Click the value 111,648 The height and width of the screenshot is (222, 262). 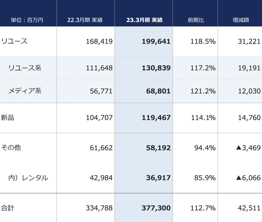(99, 68)
